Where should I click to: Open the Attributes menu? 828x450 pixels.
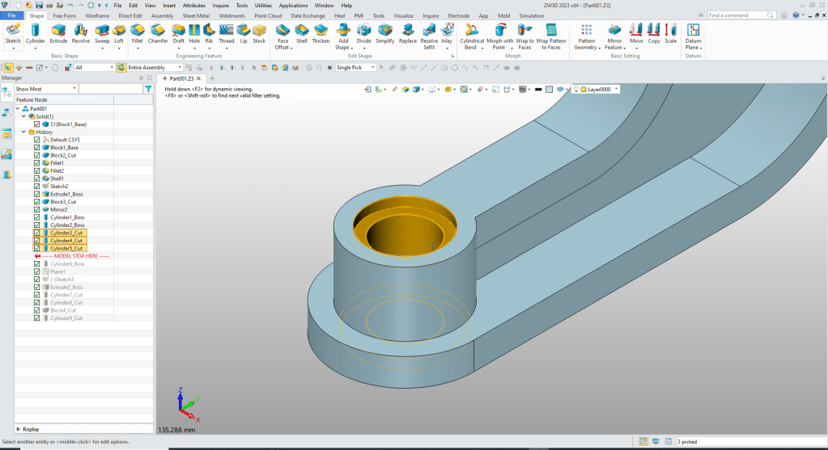click(x=193, y=5)
